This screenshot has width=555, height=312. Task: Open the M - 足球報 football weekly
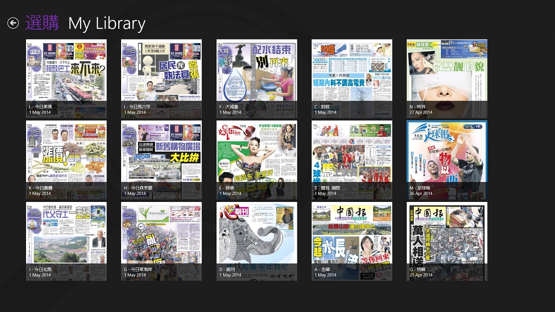[447, 154]
